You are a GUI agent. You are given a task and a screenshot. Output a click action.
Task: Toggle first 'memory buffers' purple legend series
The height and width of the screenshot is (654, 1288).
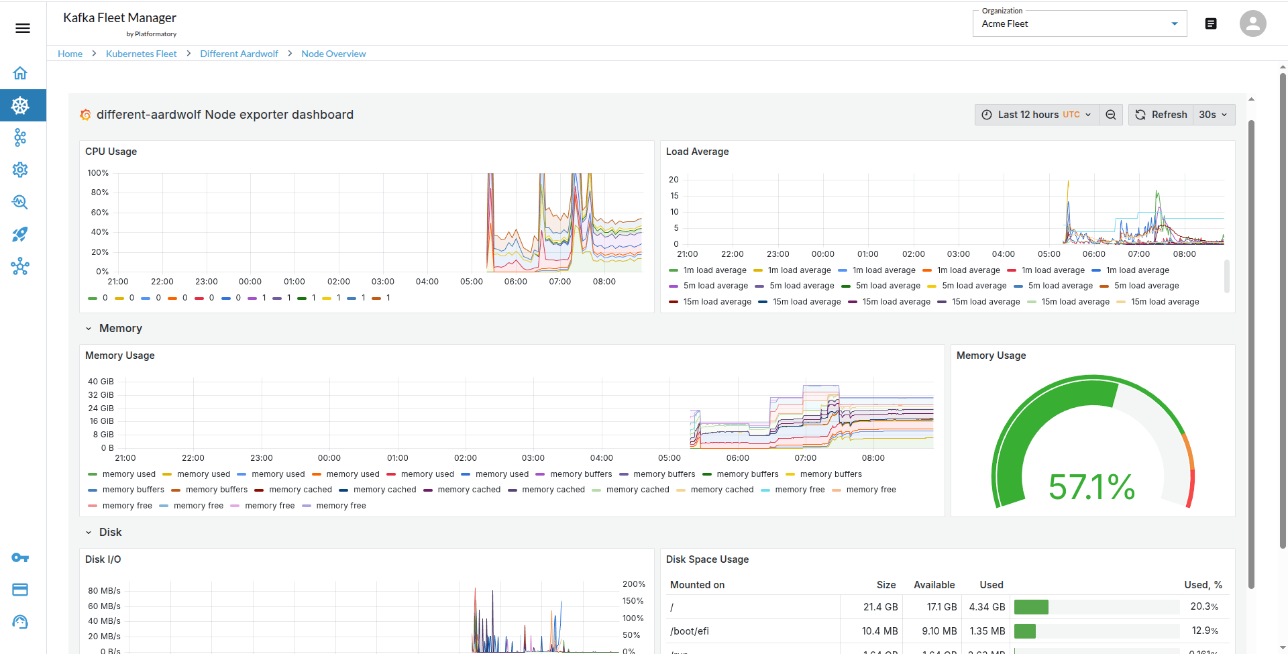click(x=574, y=474)
